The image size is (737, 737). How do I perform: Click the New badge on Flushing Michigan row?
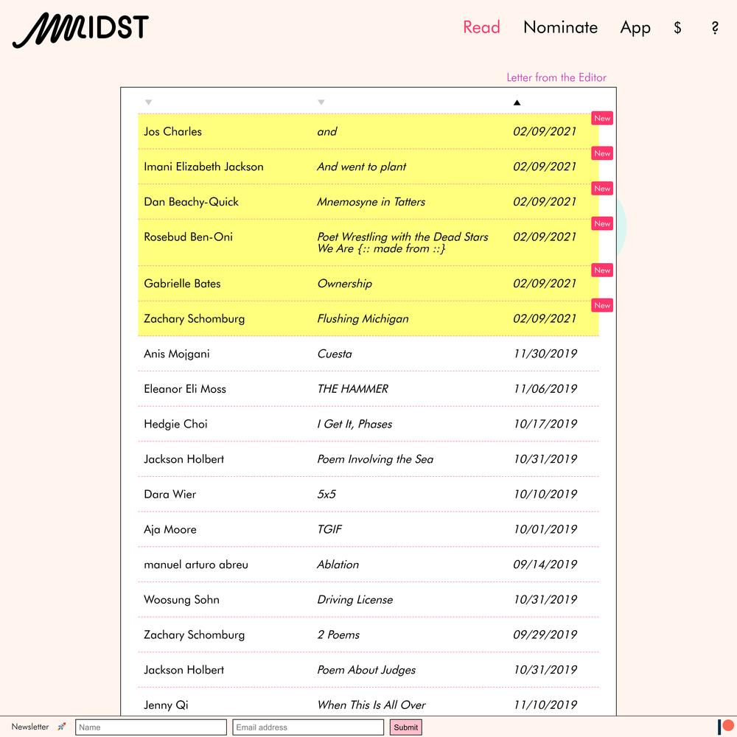602,306
